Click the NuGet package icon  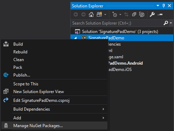tap(6, 125)
